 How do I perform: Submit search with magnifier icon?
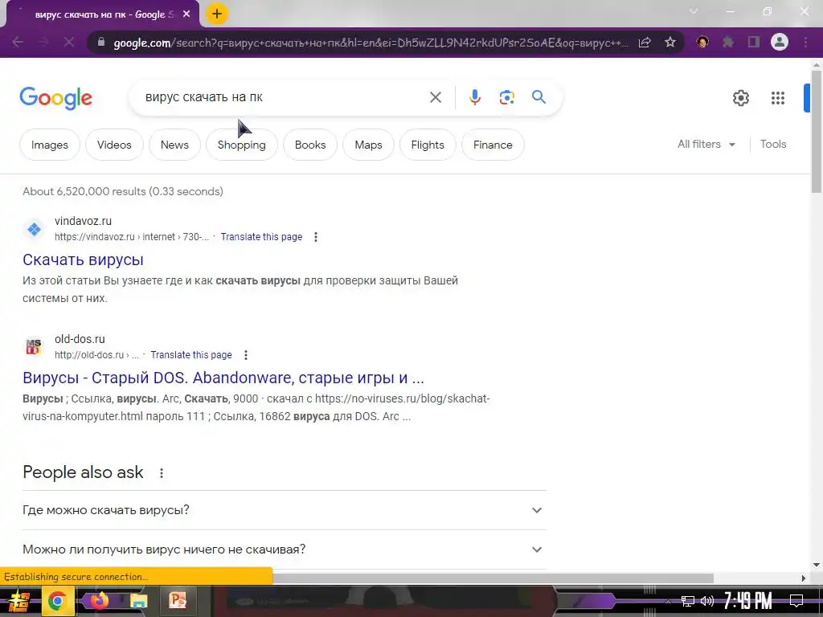click(x=538, y=97)
